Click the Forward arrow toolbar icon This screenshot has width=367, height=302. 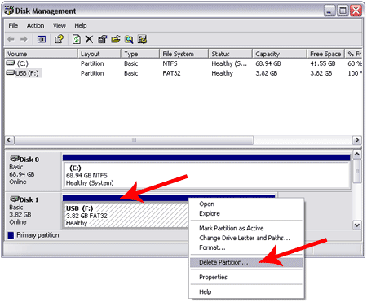click(x=24, y=39)
